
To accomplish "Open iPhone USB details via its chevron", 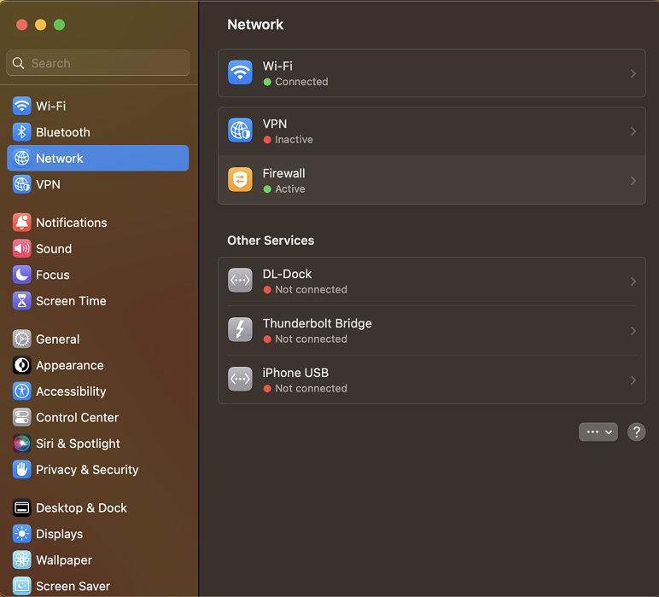I will coord(633,380).
